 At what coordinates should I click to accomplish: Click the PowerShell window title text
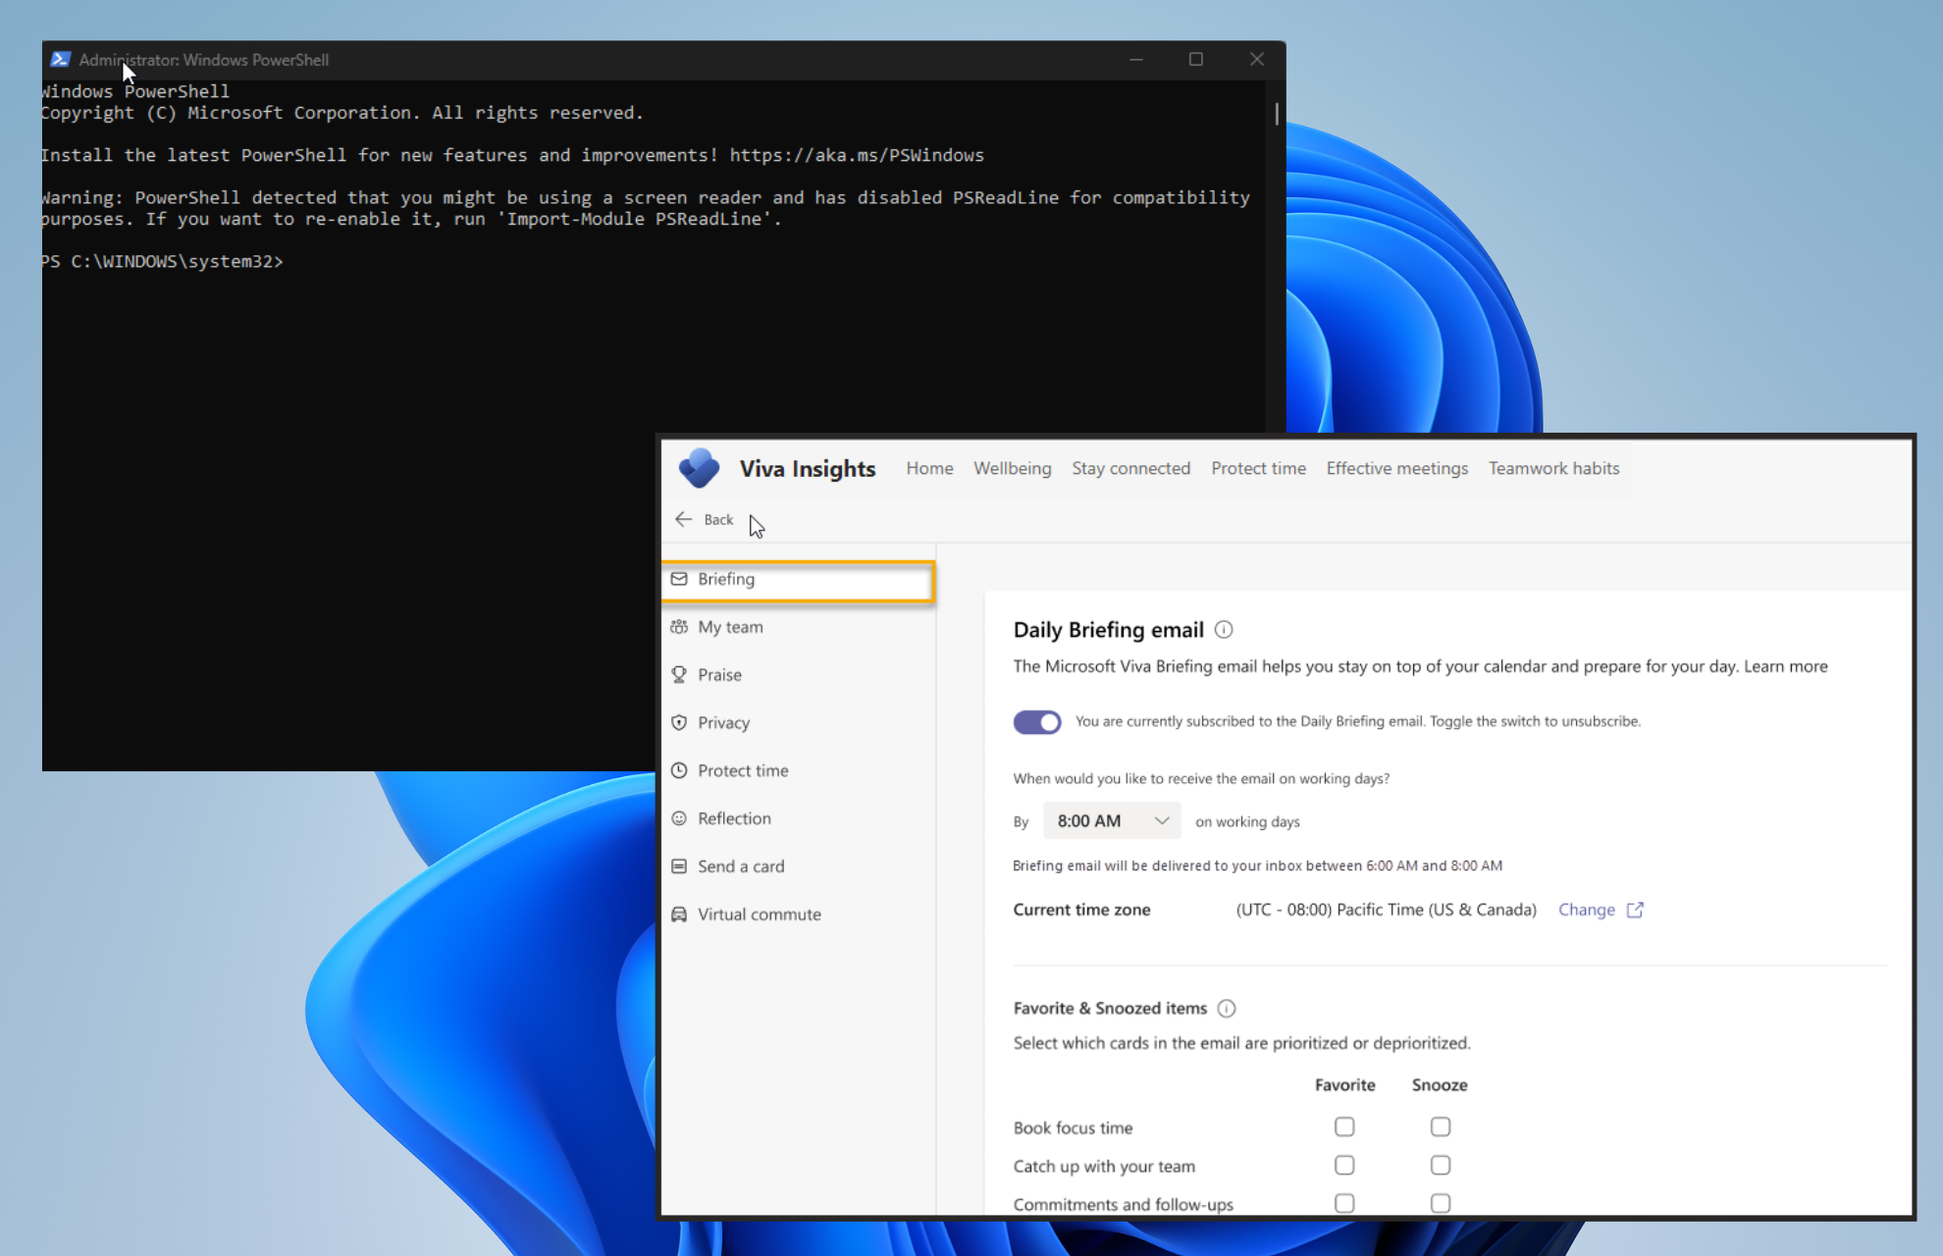point(204,60)
